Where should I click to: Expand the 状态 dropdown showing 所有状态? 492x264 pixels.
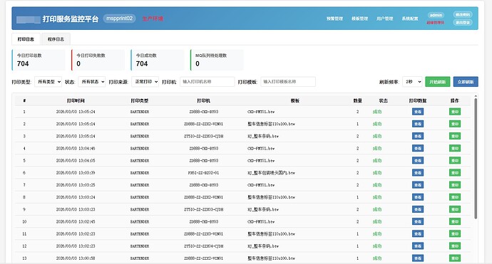pyautogui.click(x=91, y=82)
